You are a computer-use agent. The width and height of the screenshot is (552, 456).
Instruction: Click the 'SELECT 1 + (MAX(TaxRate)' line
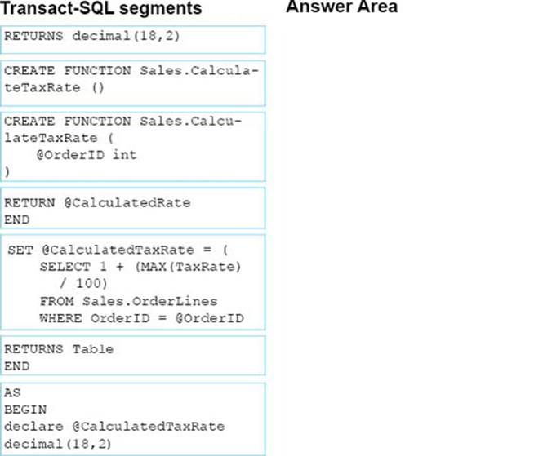click(141, 267)
